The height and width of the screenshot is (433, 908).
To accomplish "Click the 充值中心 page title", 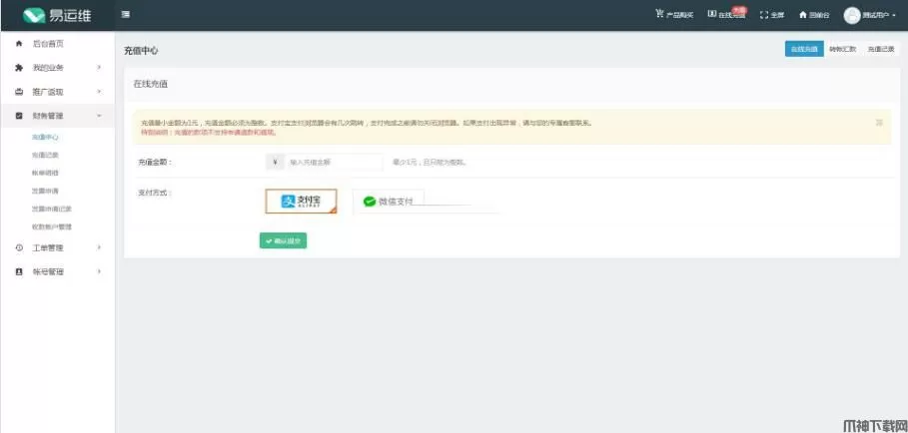I will coord(141,51).
